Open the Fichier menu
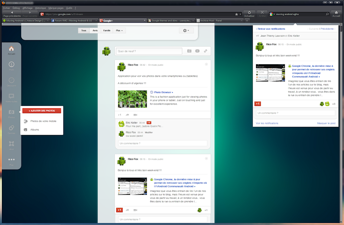 pyautogui.click(x=7, y=8)
